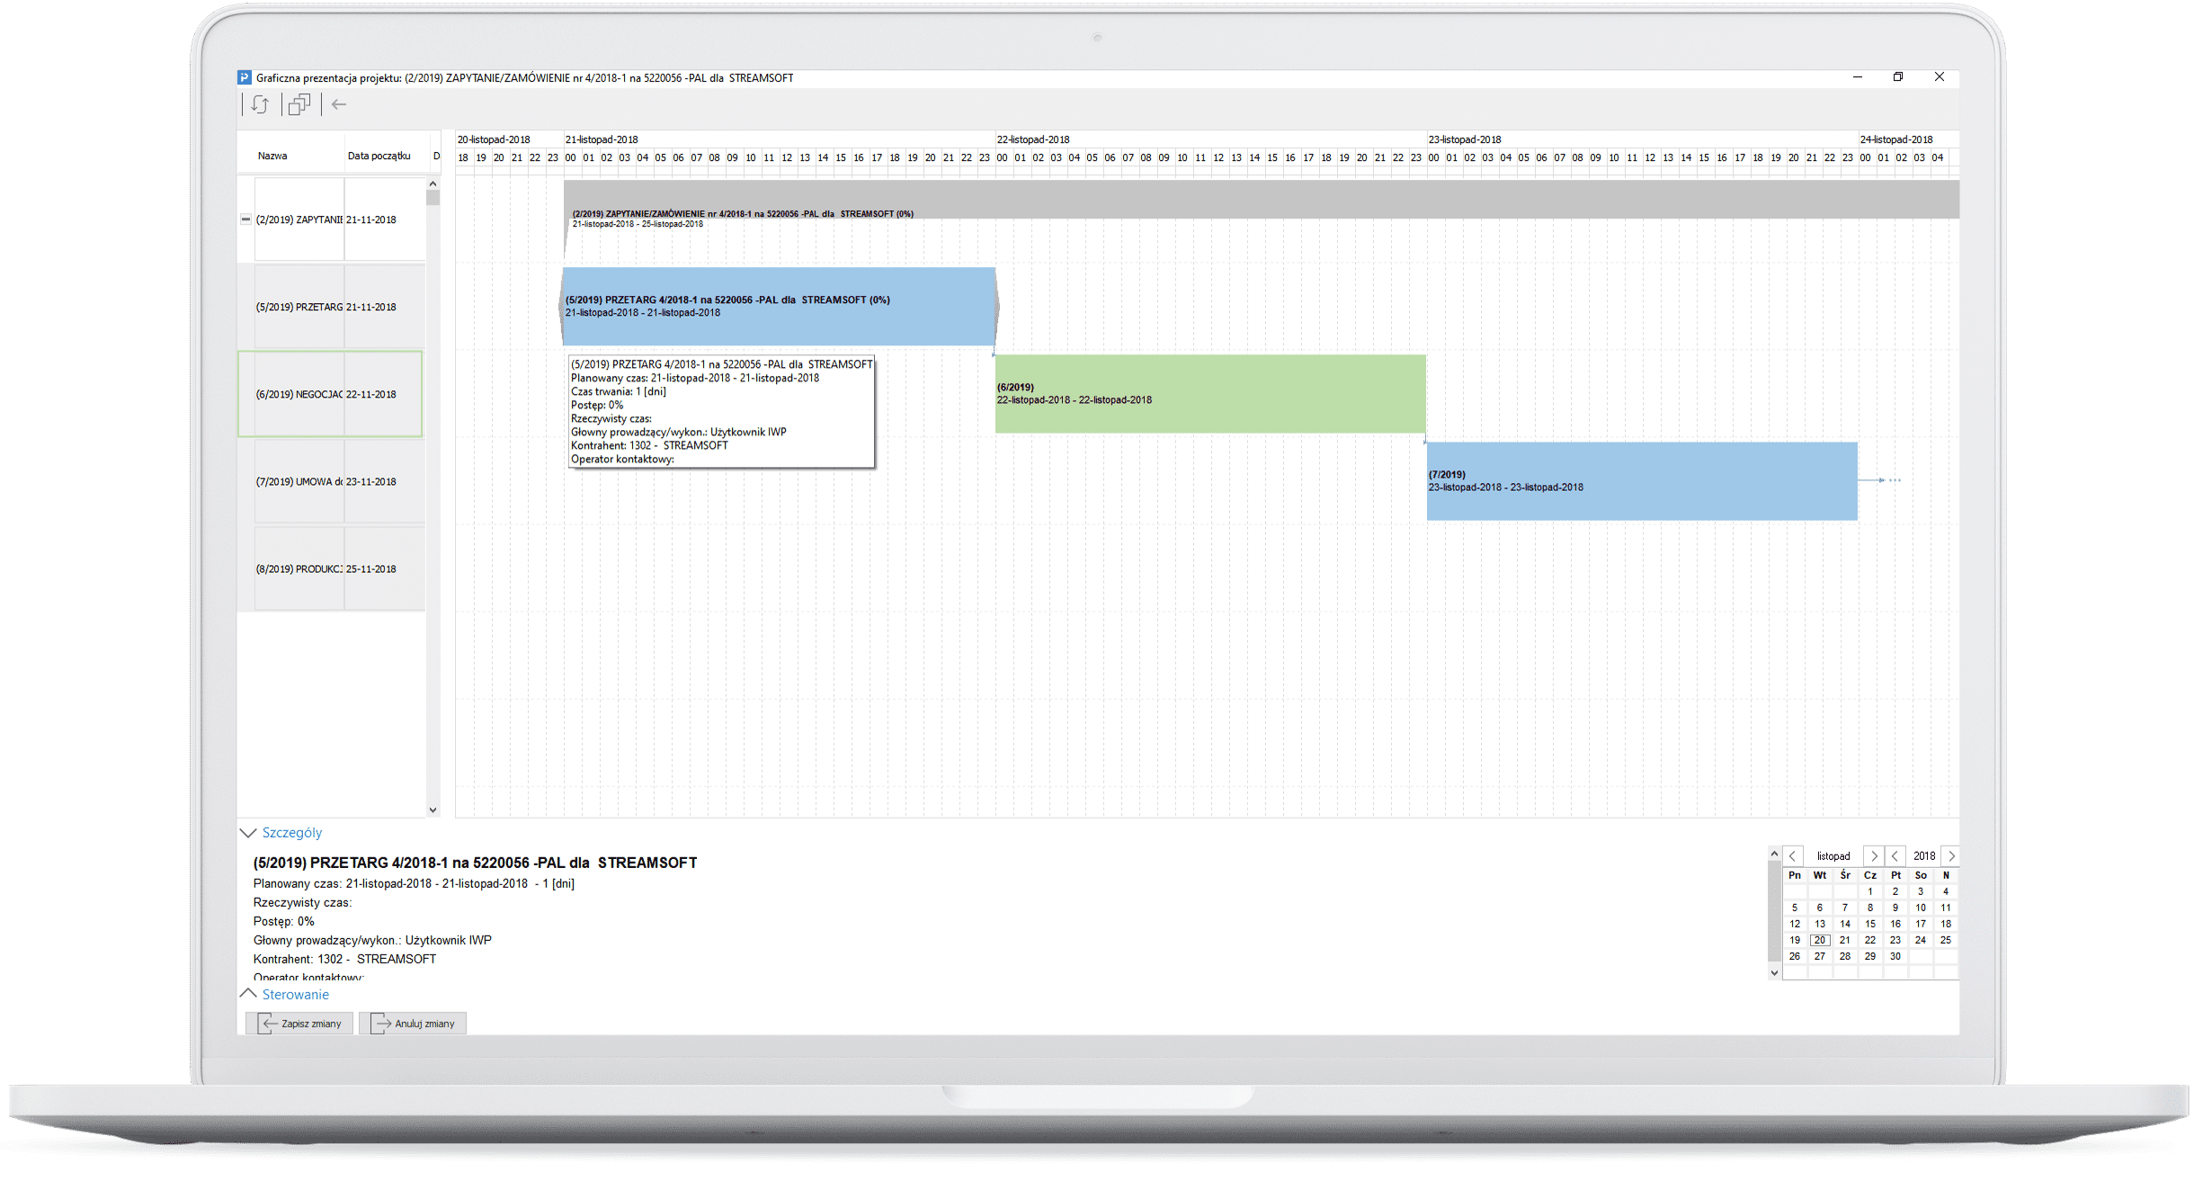
Task: Select the (8/2019) PRODUKC row
Action: pyautogui.click(x=331, y=568)
